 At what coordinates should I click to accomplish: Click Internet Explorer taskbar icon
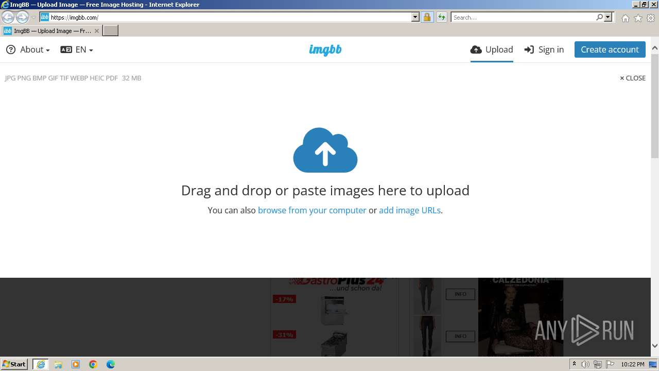[41, 364]
